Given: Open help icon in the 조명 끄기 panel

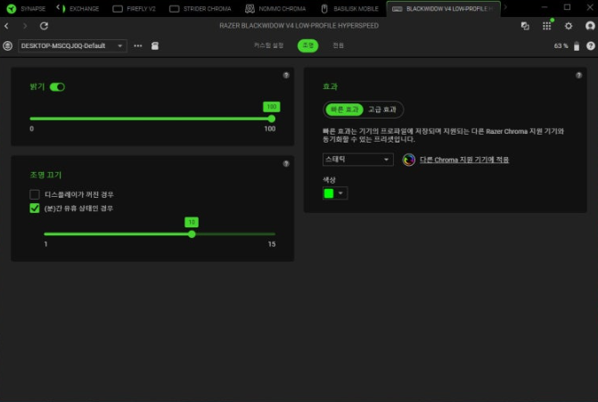Looking at the screenshot, I should click(x=286, y=164).
